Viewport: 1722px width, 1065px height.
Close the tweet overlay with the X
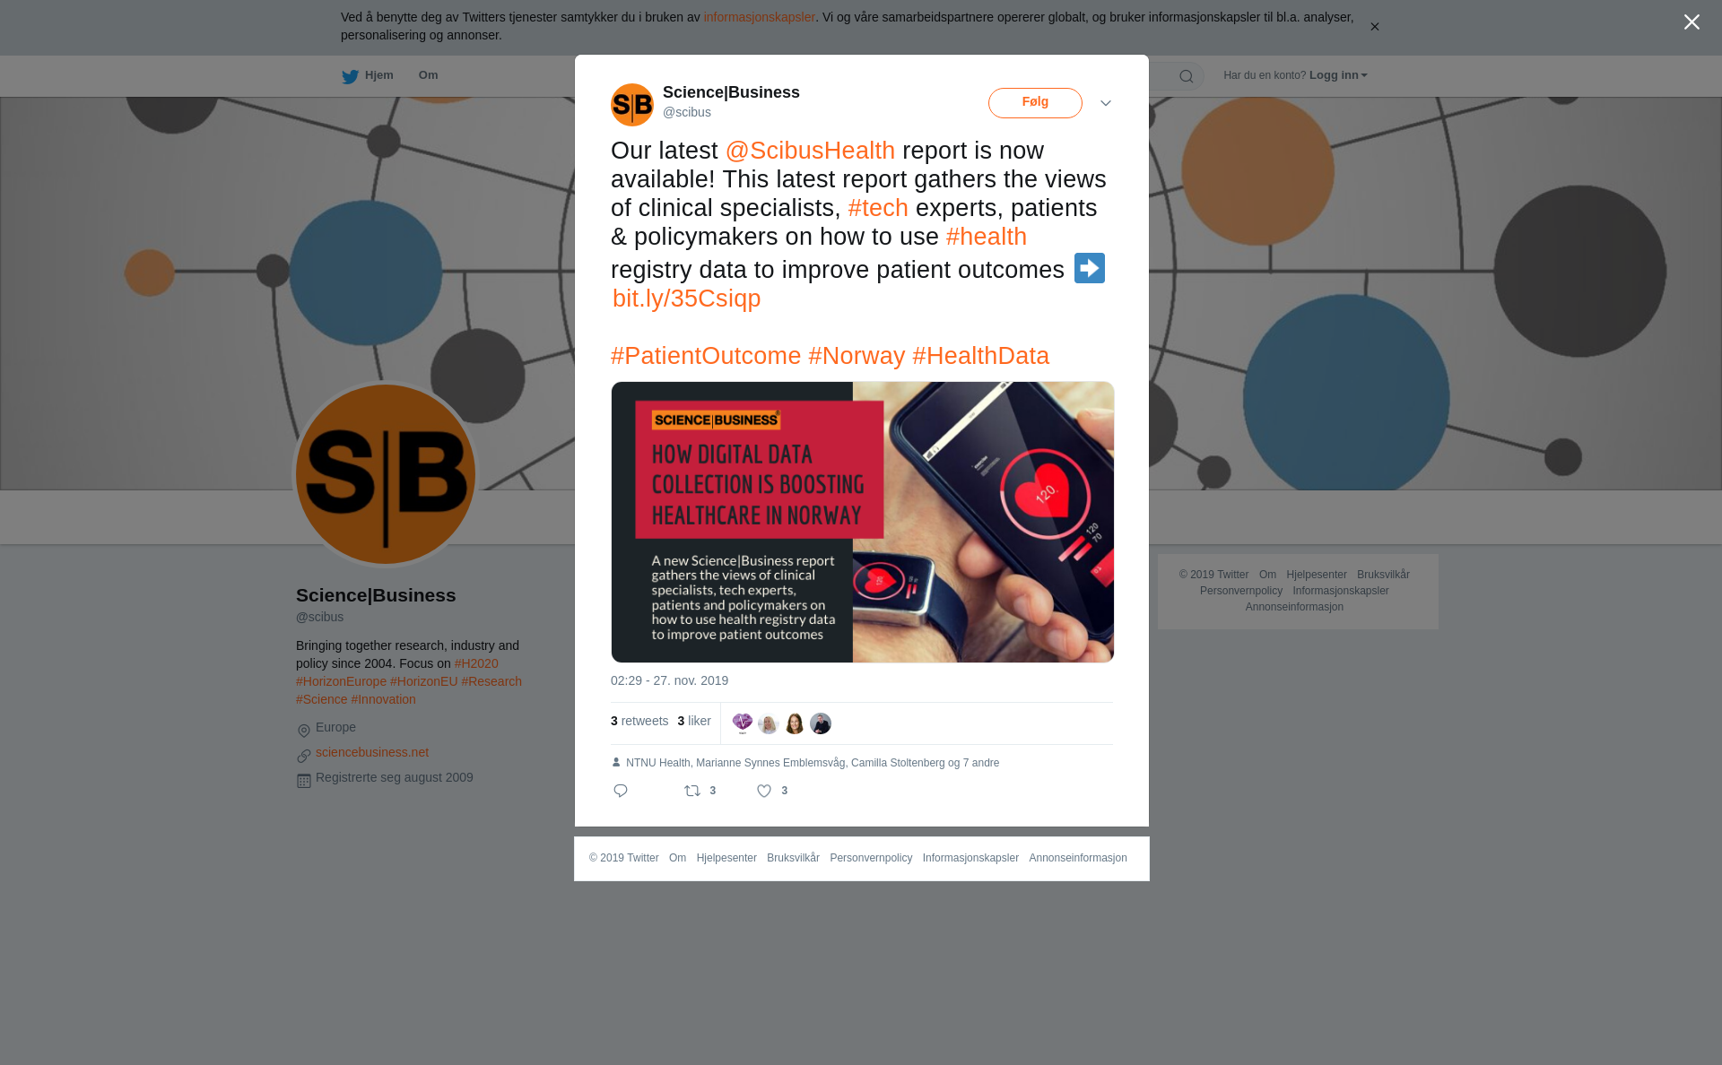click(1692, 22)
